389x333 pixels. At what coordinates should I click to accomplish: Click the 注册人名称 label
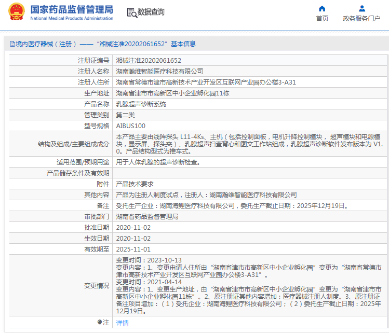point(93,72)
